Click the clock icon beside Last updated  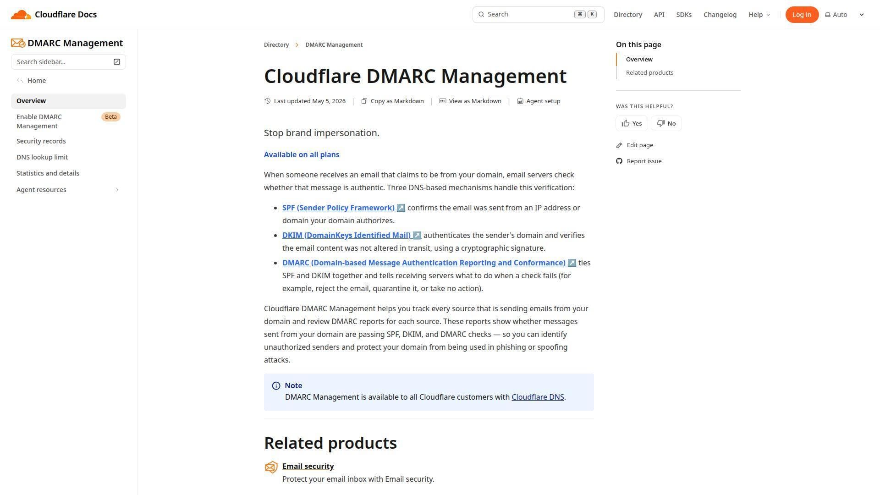pyautogui.click(x=268, y=101)
